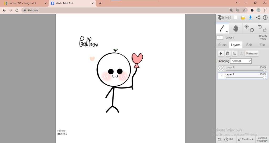Redo with the grey forward arrow

point(265,30)
